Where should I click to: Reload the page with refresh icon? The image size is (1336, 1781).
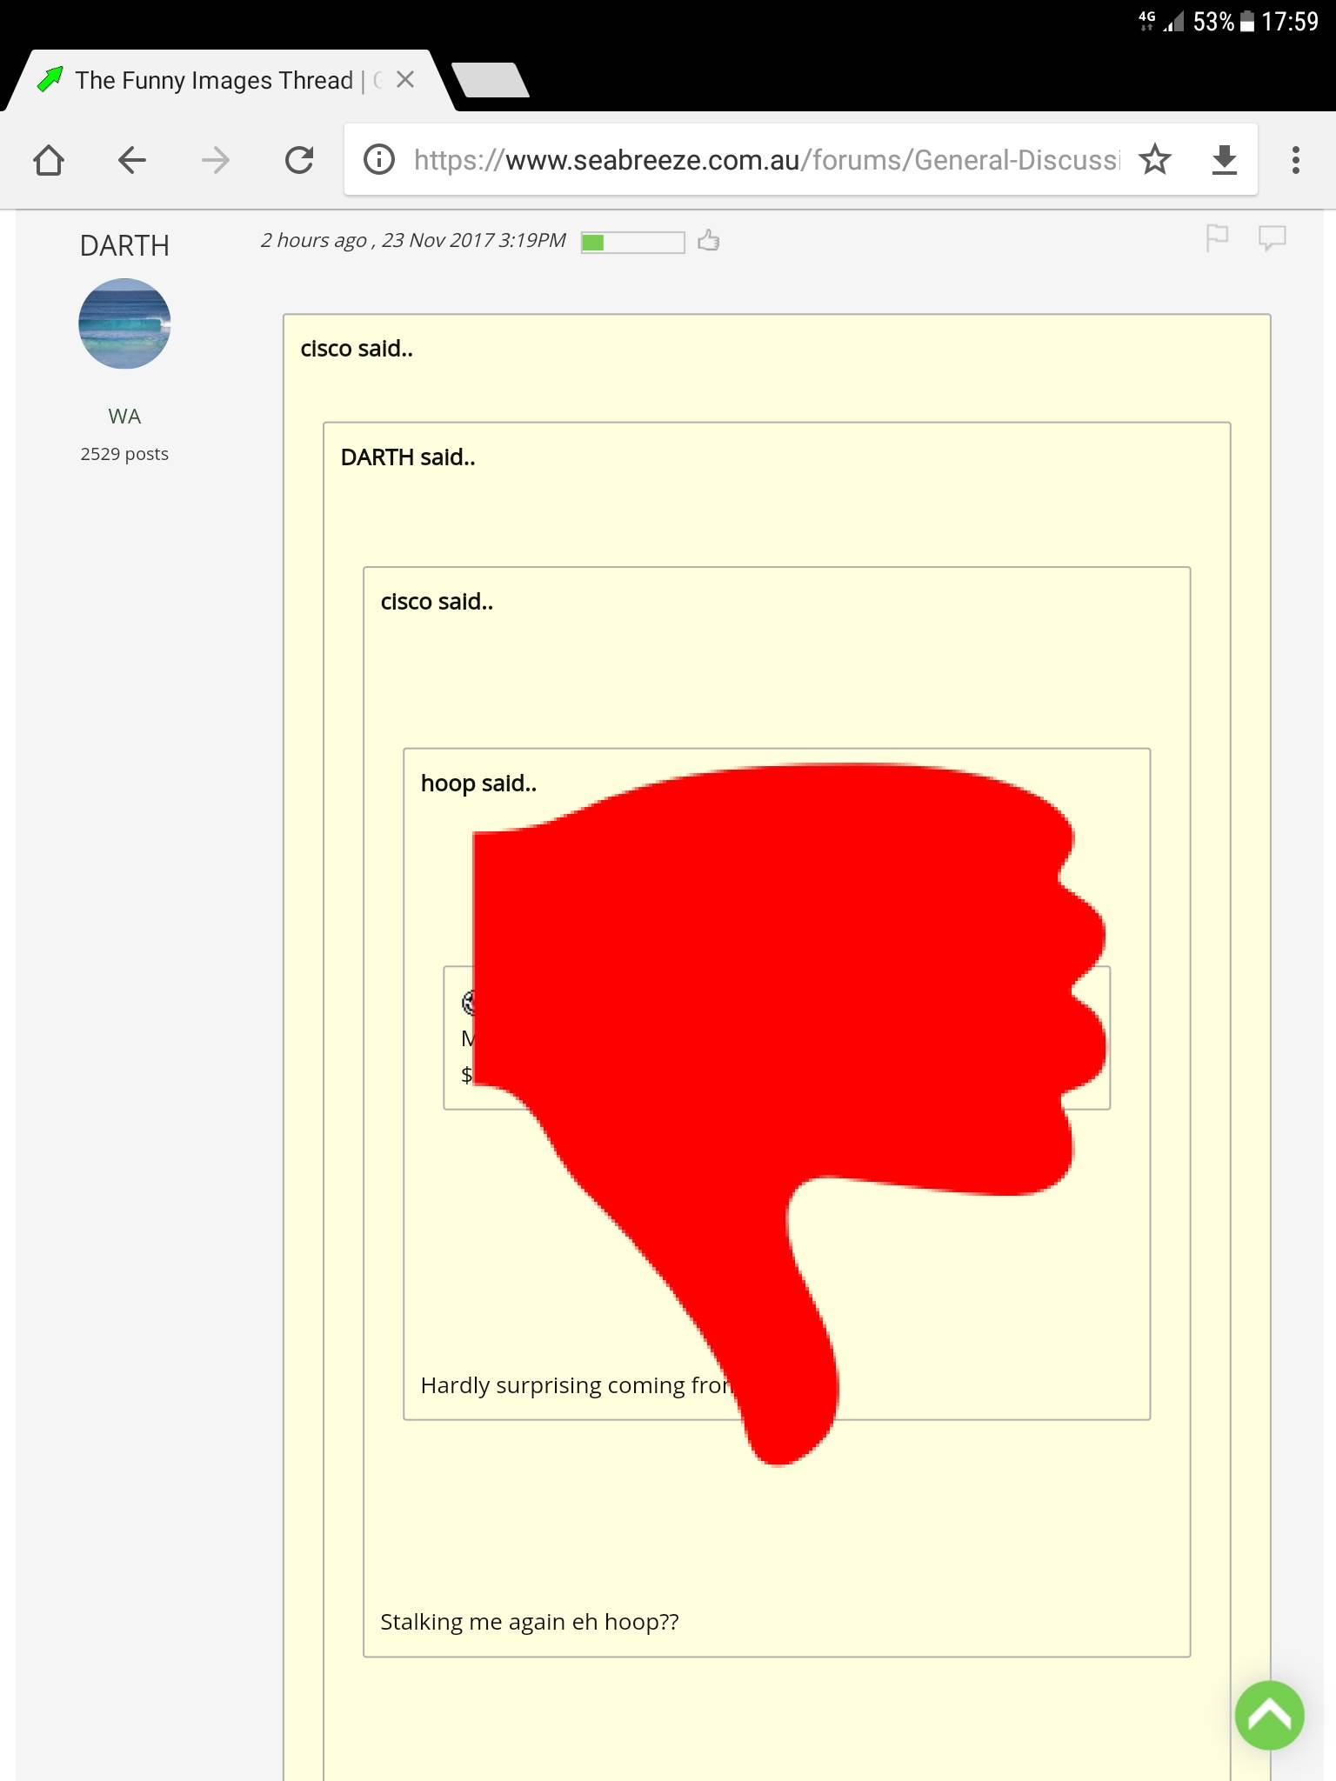click(x=299, y=160)
